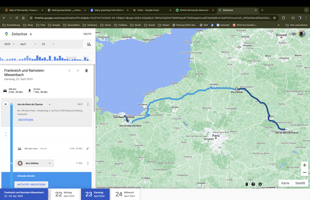
Task: Open the Google account avatar on the map
Action: pos(302,34)
